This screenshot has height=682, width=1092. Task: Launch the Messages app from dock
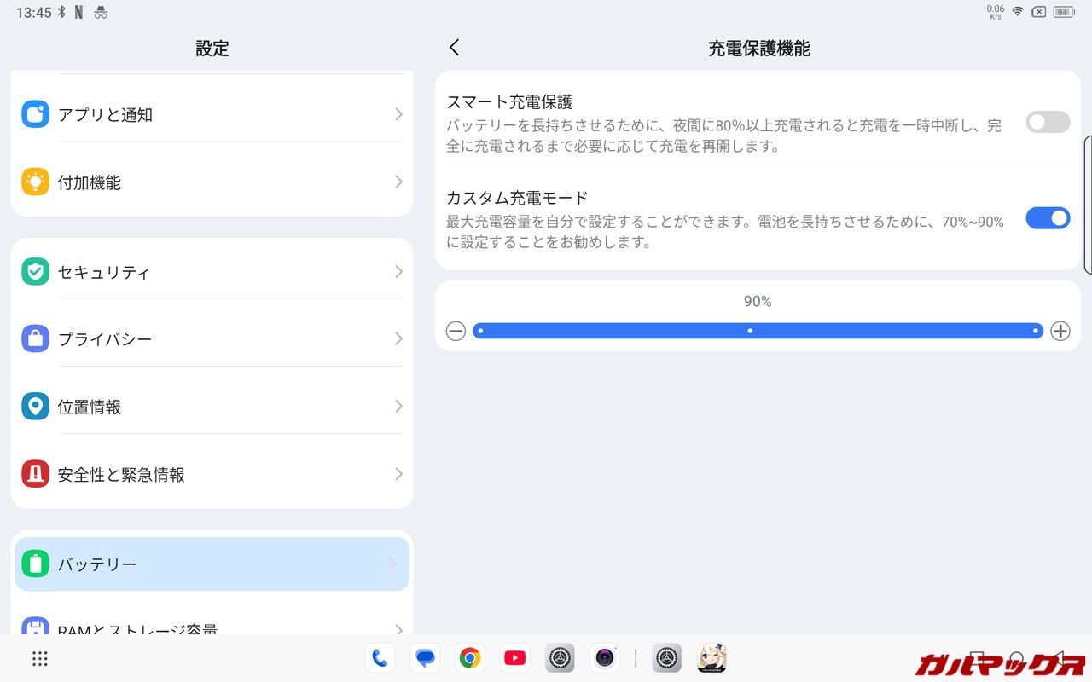[425, 658]
